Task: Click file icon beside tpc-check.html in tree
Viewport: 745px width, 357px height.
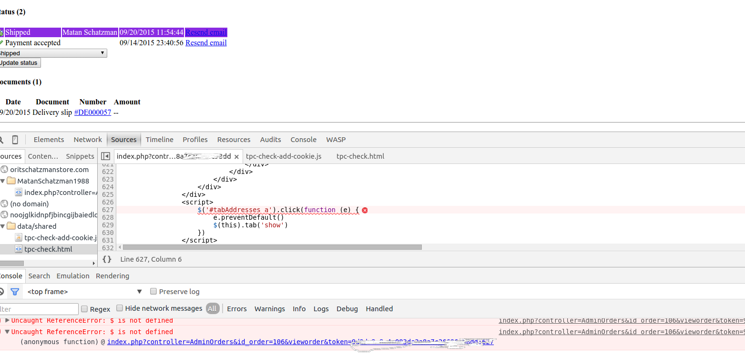Action: 19,249
